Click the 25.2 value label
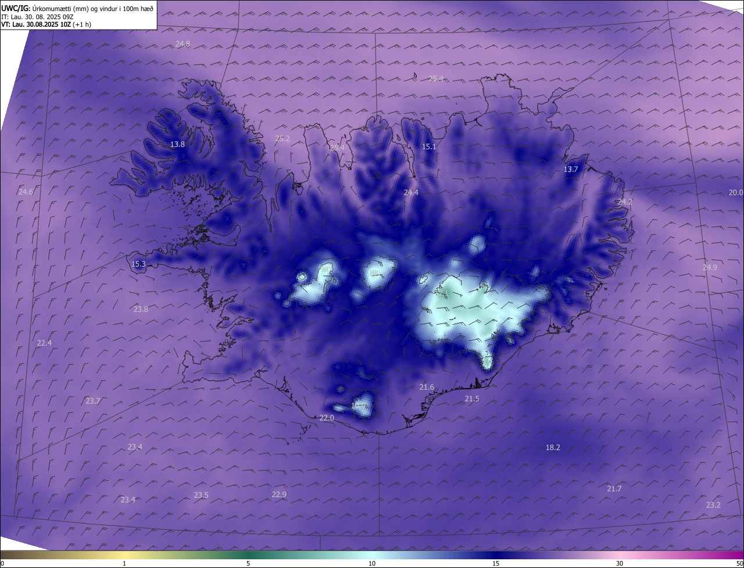Viewport: 744px width, 568px height. pos(282,138)
